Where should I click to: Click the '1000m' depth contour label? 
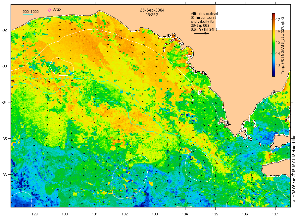(36, 12)
